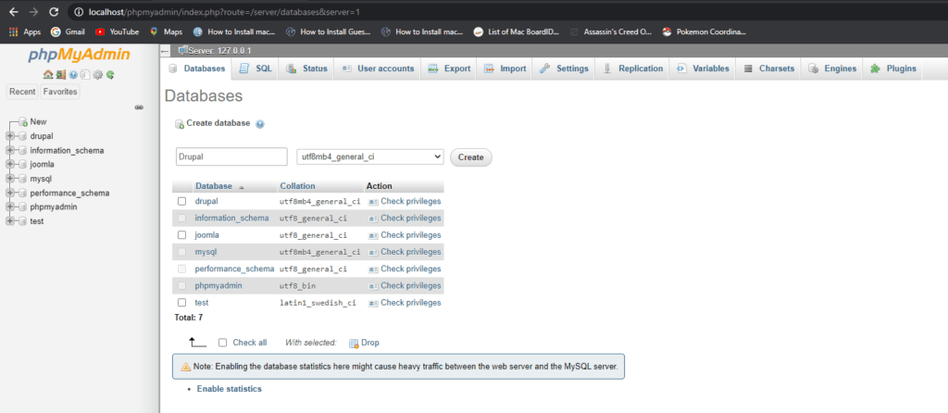The height and width of the screenshot is (413, 948).
Task: Open the Settings tab
Action: pyautogui.click(x=564, y=69)
